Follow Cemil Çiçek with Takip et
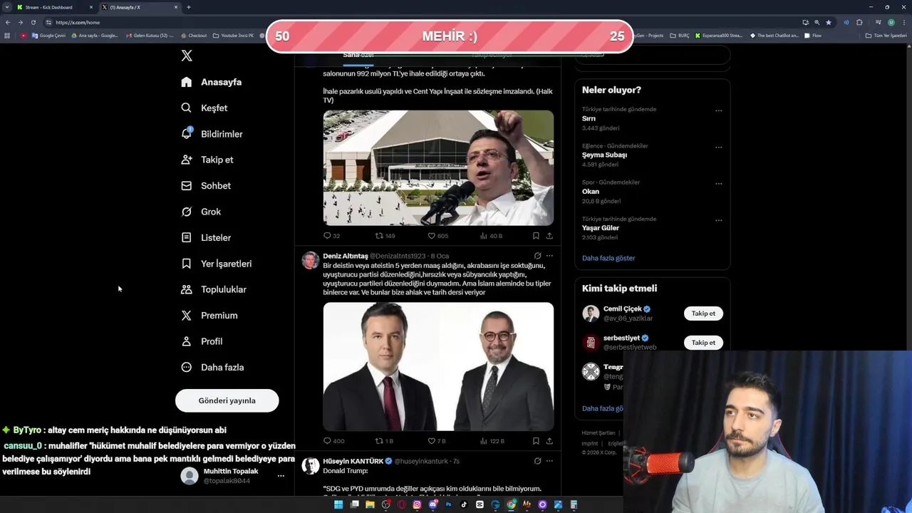 point(703,313)
